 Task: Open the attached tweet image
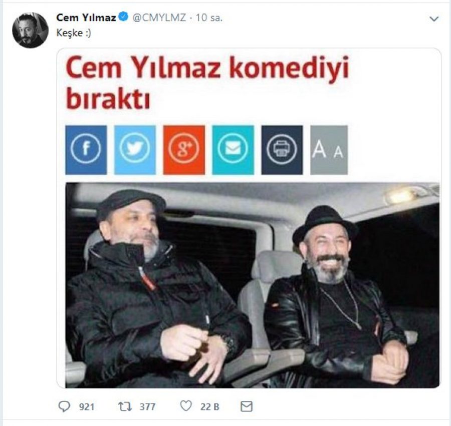click(249, 218)
